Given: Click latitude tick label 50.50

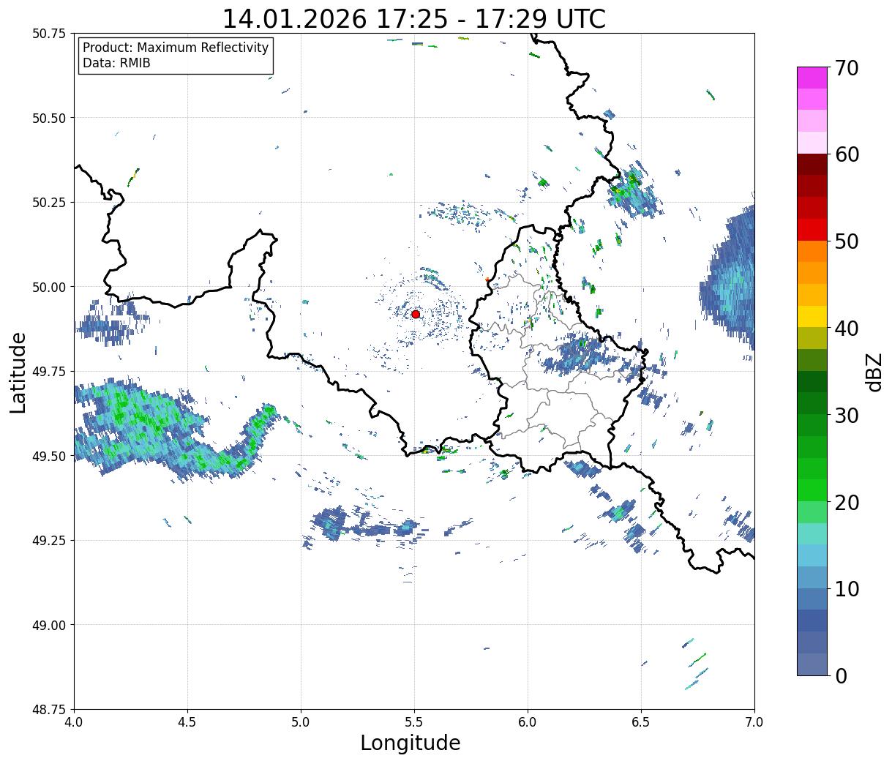Looking at the screenshot, I should point(49,118).
